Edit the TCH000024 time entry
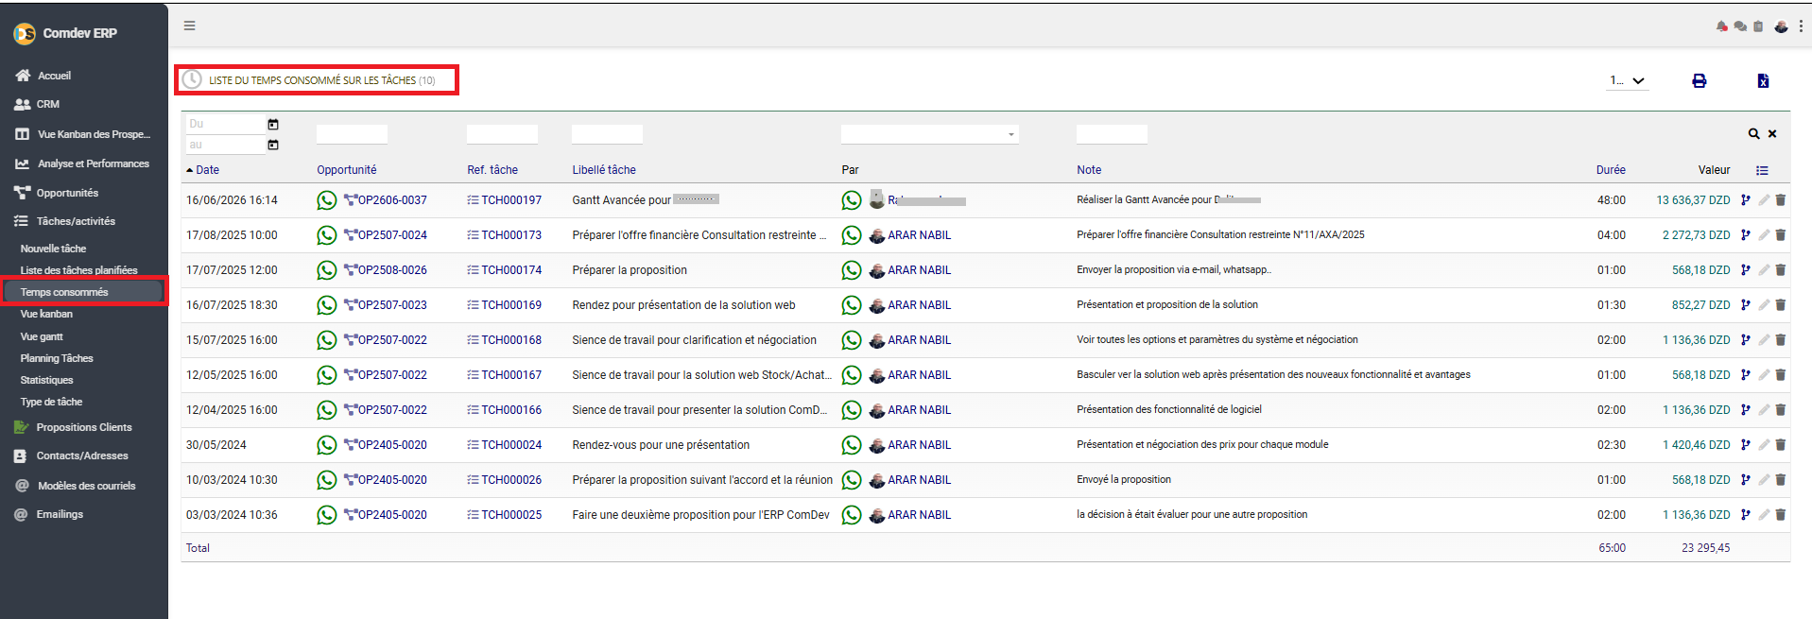 pos(1764,445)
